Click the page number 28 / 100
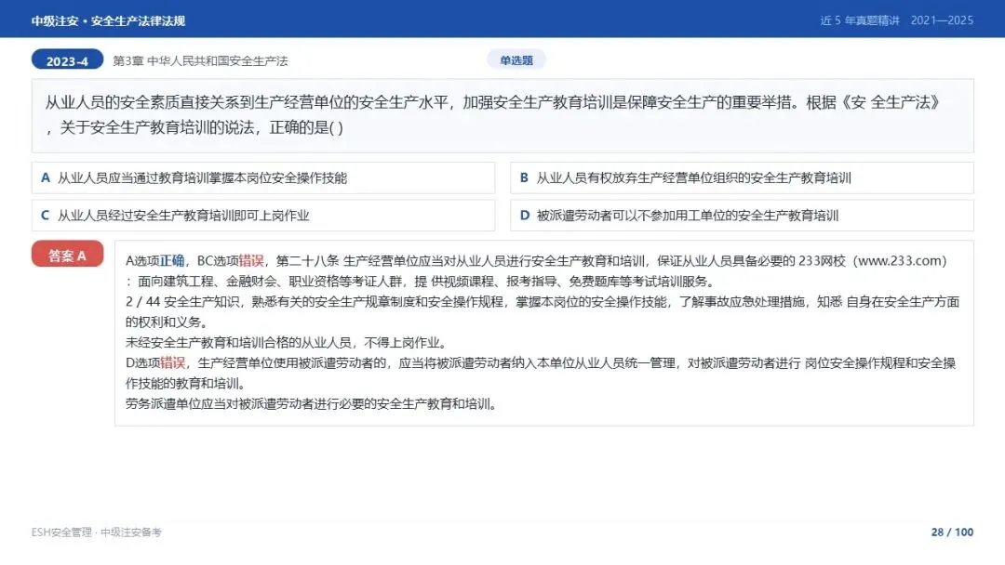1005x565 pixels. tap(952, 532)
